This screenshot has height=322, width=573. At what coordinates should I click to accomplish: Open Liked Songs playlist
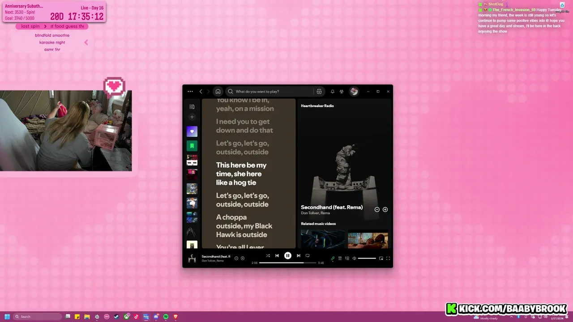click(x=192, y=131)
